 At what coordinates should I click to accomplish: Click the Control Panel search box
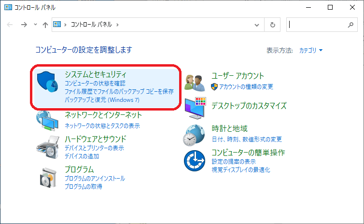tap(317, 24)
